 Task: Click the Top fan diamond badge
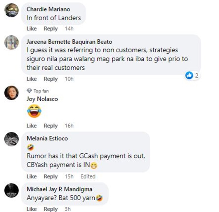[29, 91]
